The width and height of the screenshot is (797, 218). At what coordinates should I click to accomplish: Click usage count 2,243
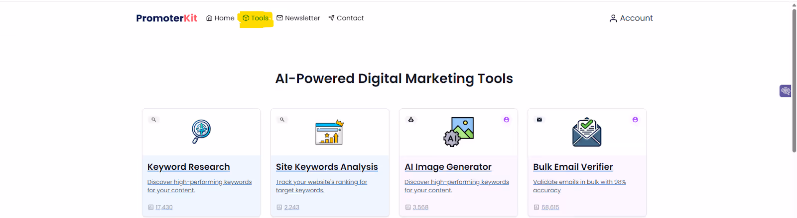point(292,207)
